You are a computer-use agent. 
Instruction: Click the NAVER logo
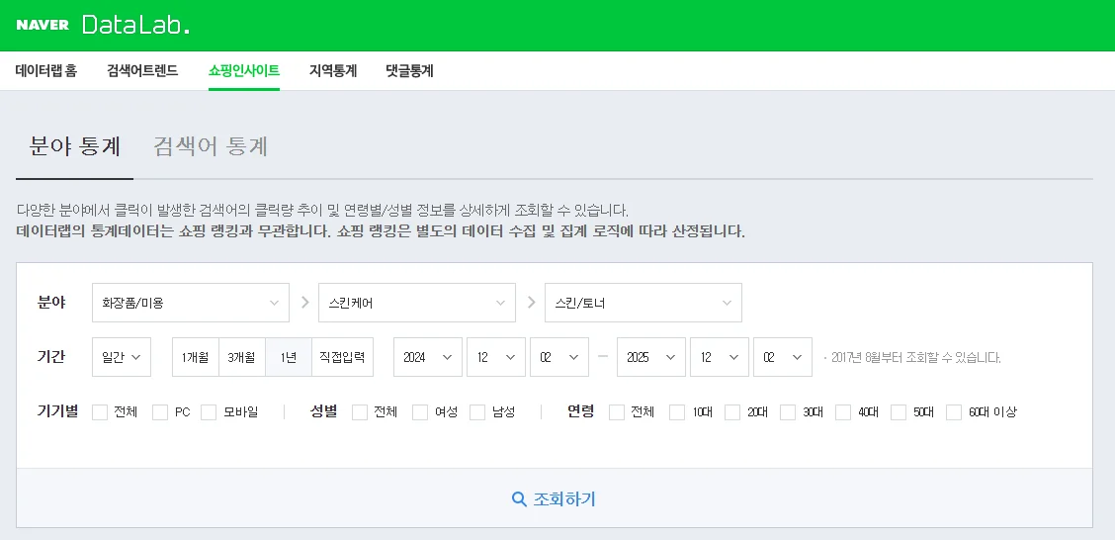click(43, 25)
